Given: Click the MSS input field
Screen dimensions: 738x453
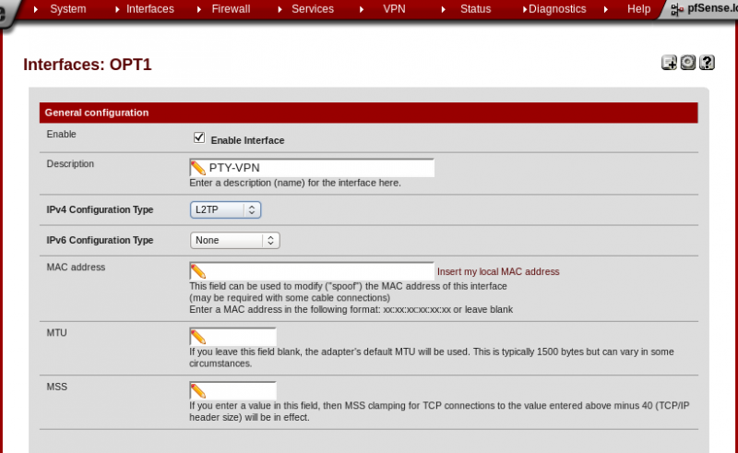Looking at the screenshot, I should pyautogui.click(x=232, y=391).
